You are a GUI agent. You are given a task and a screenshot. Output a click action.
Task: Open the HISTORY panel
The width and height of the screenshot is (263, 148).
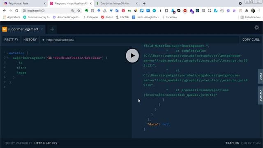click(30, 39)
